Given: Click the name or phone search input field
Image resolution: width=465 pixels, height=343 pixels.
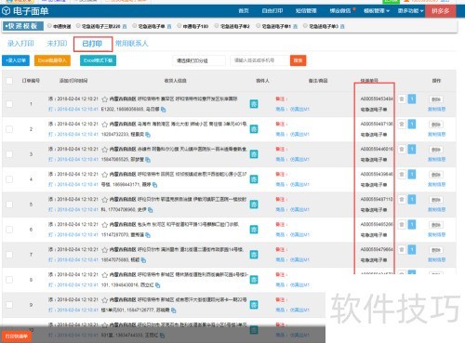Looking at the screenshot, I should pos(259,60).
